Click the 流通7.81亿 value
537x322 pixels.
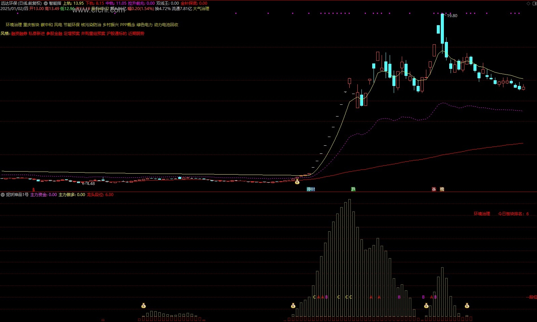click(182, 9)
